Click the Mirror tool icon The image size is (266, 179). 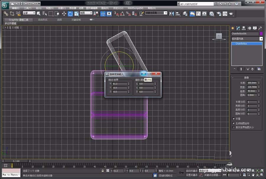coord(171,14)
